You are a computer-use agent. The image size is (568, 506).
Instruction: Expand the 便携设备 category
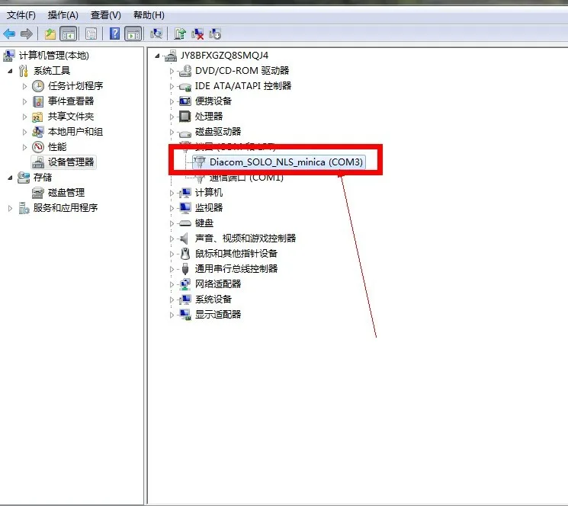coord(172,101)
